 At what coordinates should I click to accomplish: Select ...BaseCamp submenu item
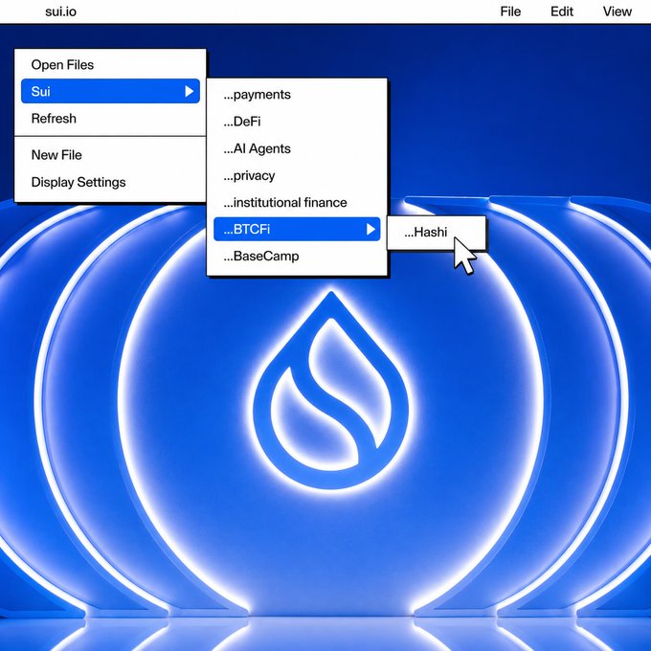point(261,257)
